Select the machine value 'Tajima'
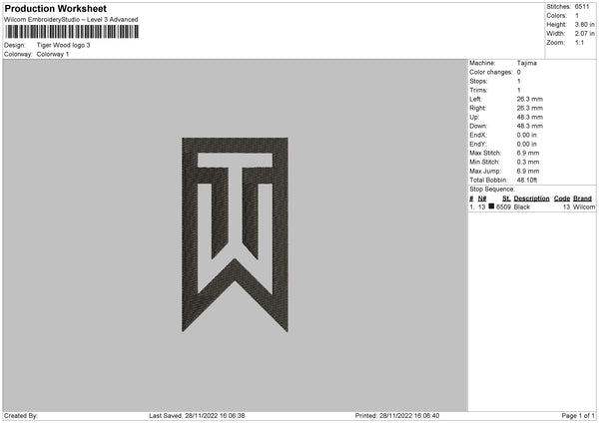Viewport: 599px width, 423px height. coord(527,63)
